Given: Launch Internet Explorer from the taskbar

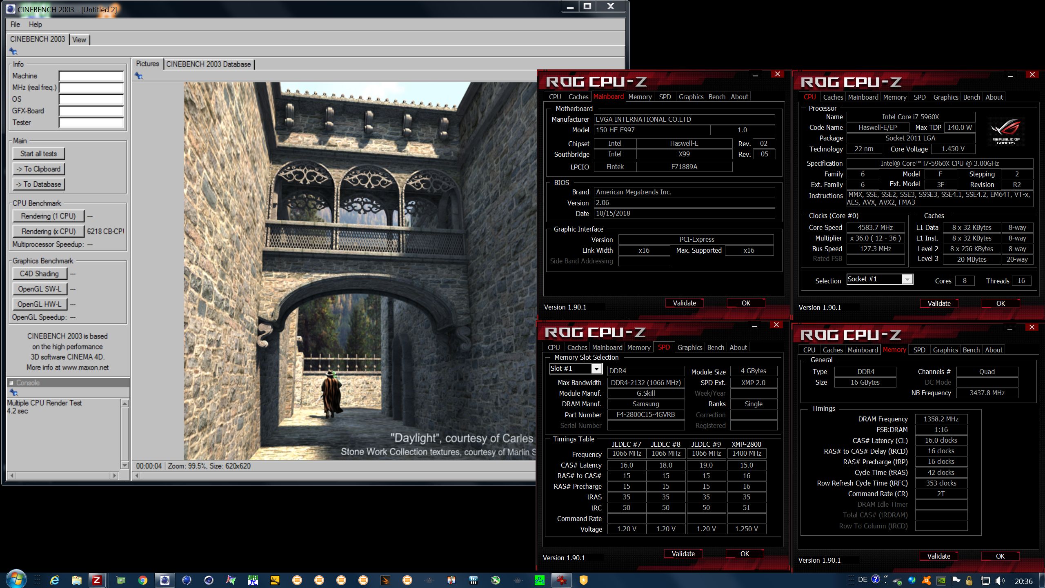Looking at the screenshot, I should point(54,580).
